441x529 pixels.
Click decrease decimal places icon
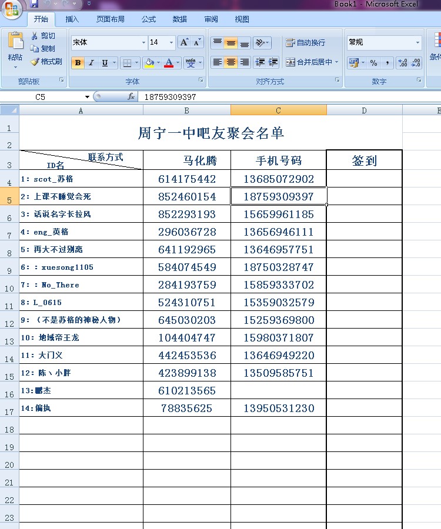pyautogui.click(x=415, y=63)
